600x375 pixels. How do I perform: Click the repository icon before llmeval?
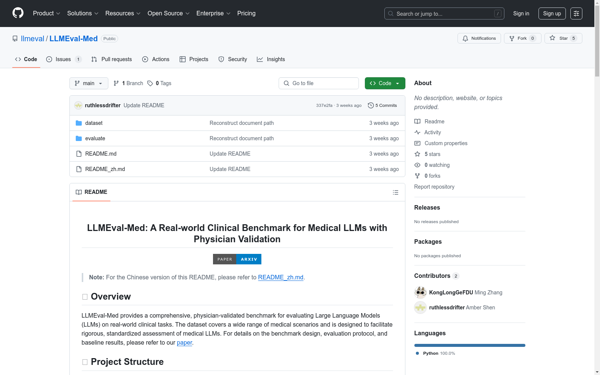click(x=15, y=39)
